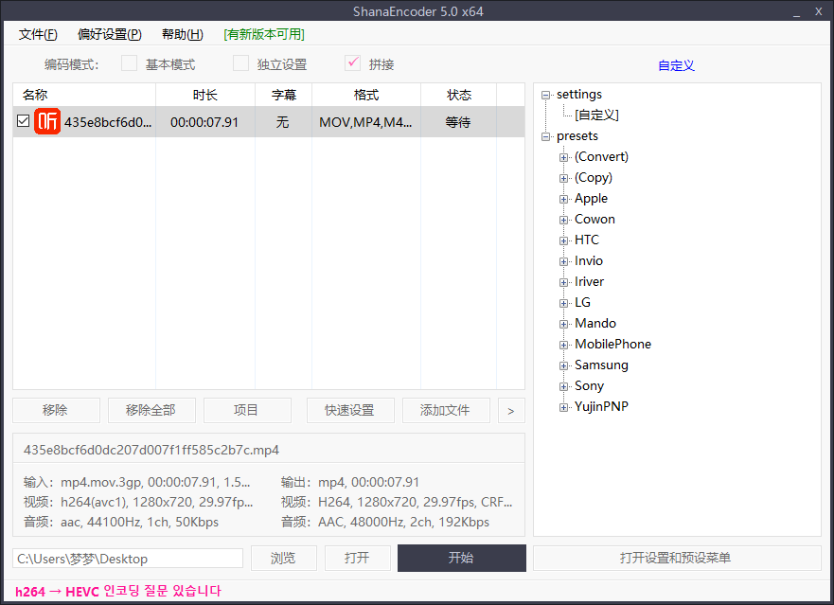This screenshot has width=834, height=605.
Task: Expand the Cowon preset group
Action: pyautogui.click(x=564, y=220)
